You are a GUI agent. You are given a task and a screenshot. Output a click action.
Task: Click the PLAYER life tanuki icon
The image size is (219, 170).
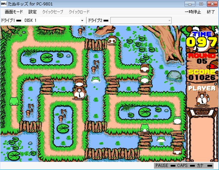pyautogui.click(x=202, y=99)
